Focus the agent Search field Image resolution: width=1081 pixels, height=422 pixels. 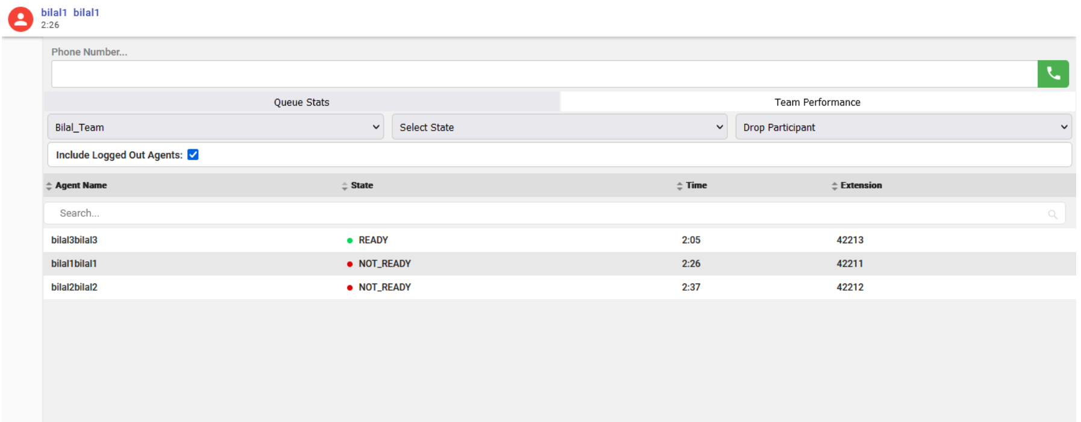[x=542, y=213]
